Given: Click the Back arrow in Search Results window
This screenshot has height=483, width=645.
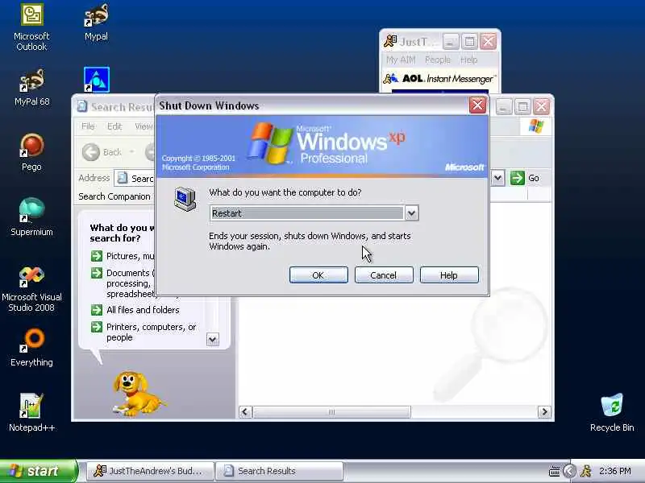Looking at the screenshot, I should 91,152.
